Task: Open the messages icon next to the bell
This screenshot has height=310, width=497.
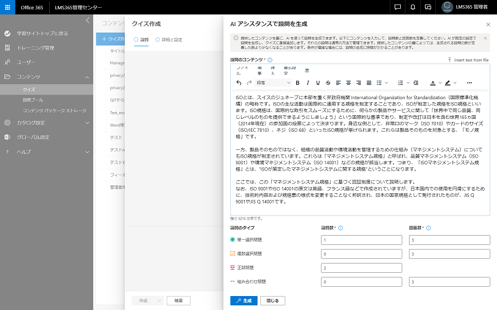Action: click(428, 7)
